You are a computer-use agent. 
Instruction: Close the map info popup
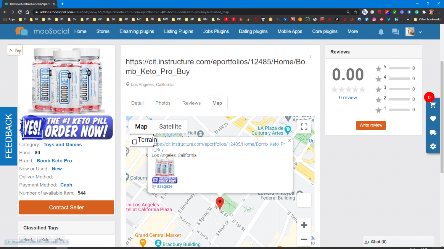[289, 140]
